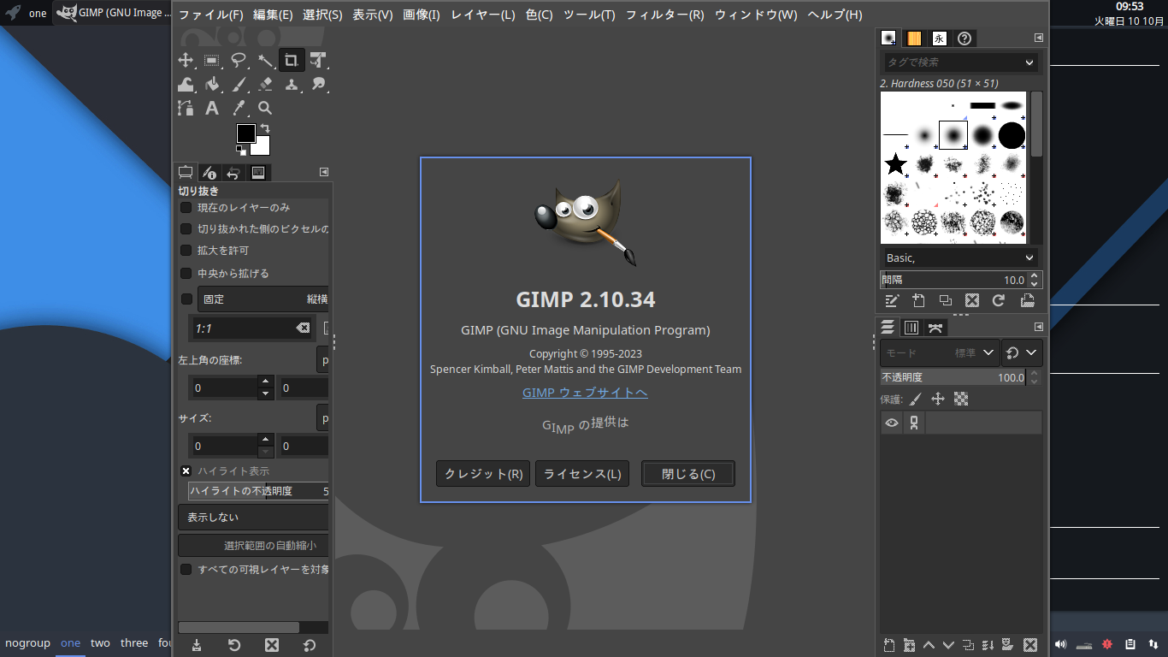The width and height of the screenshot is (1168, 657).
Task: Select the Color Picker eyedropper tool
Action: (x=239, y=108)
